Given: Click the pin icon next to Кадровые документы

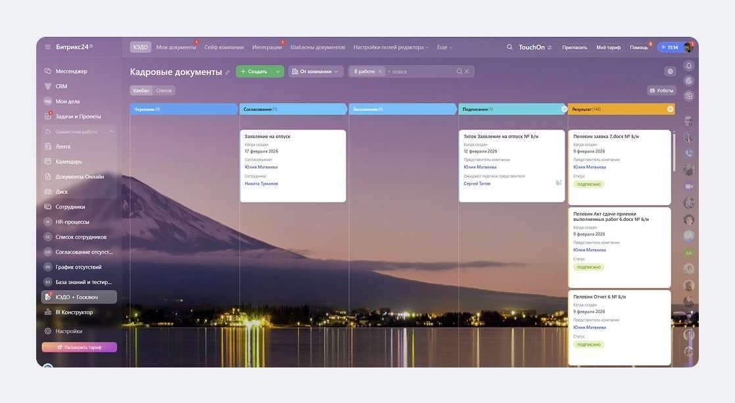Looking at the screenshot, I should point(227,72).
